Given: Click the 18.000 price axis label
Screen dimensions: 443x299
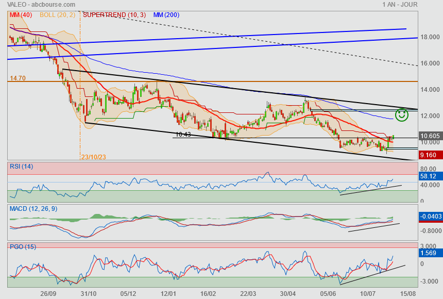Looking at the screenshot, I should coord(430,37).
